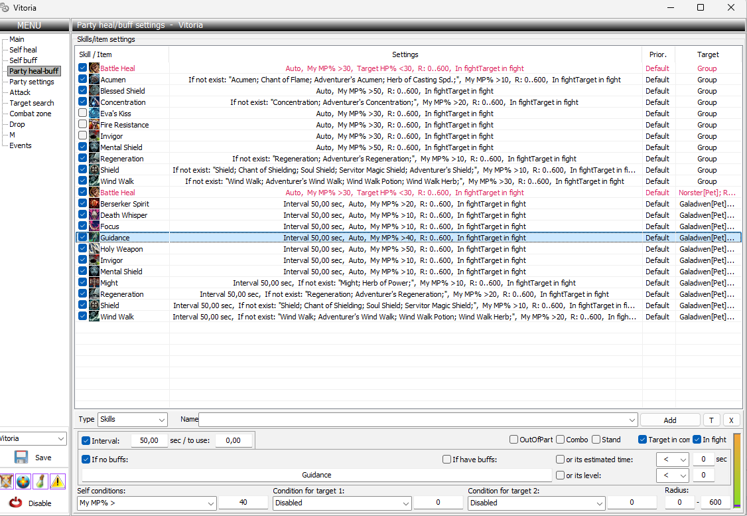747x516 pixels.
Task: Toggle the Interval checkbox
Action: (x=86, y=441)
